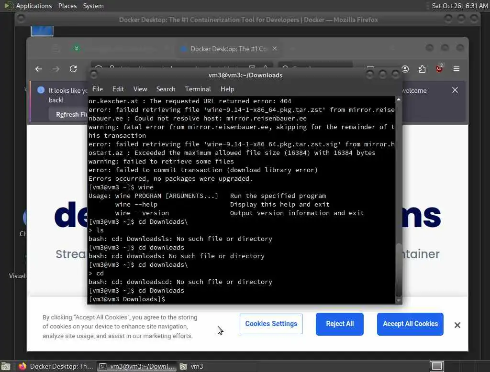This screenshot has height=372, width=490.
Task: Click info icon in Firefox notification
Action: click(x=41, y=90)
